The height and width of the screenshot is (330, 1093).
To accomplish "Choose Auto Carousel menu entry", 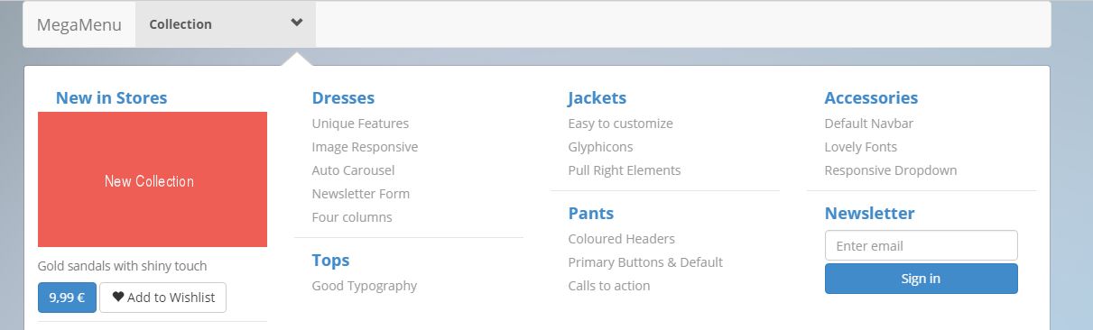I will click(x=353, y=170).
